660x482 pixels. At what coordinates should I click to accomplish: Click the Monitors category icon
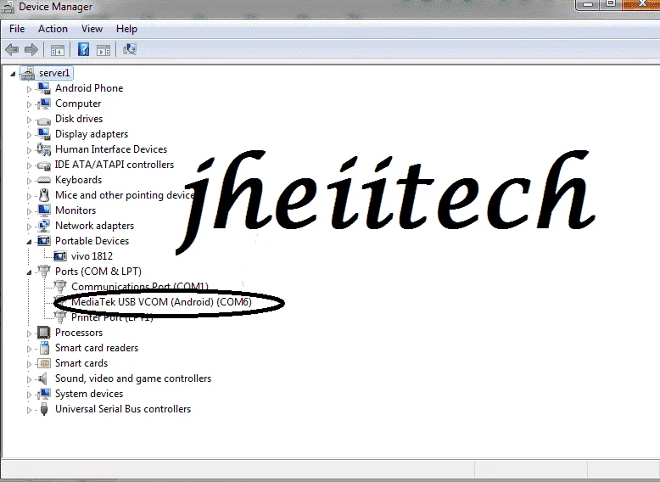(x=44, y=210)
